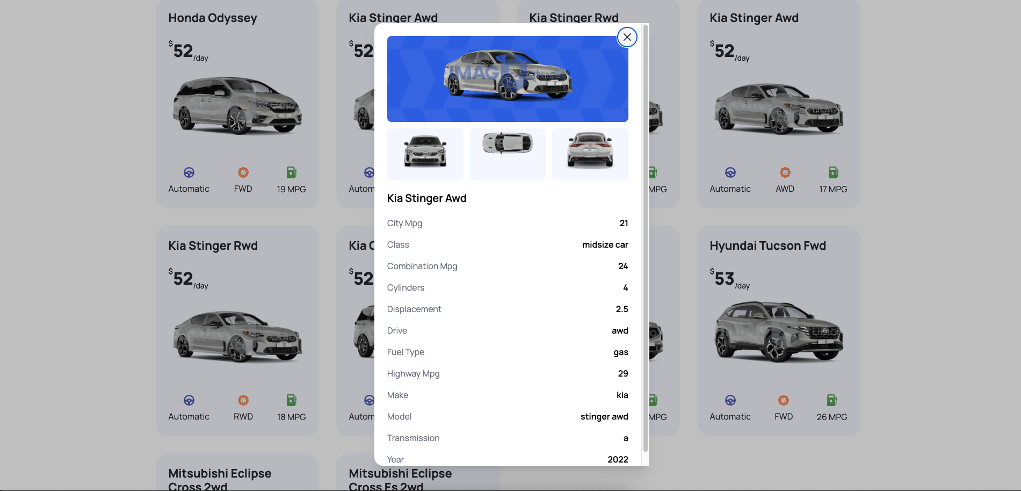
Task: Click the Kia Stinger Awd dialog heading
Action: [426, 198]
